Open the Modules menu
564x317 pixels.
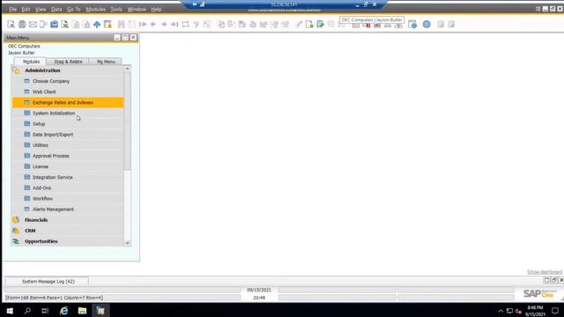(96, 10)
